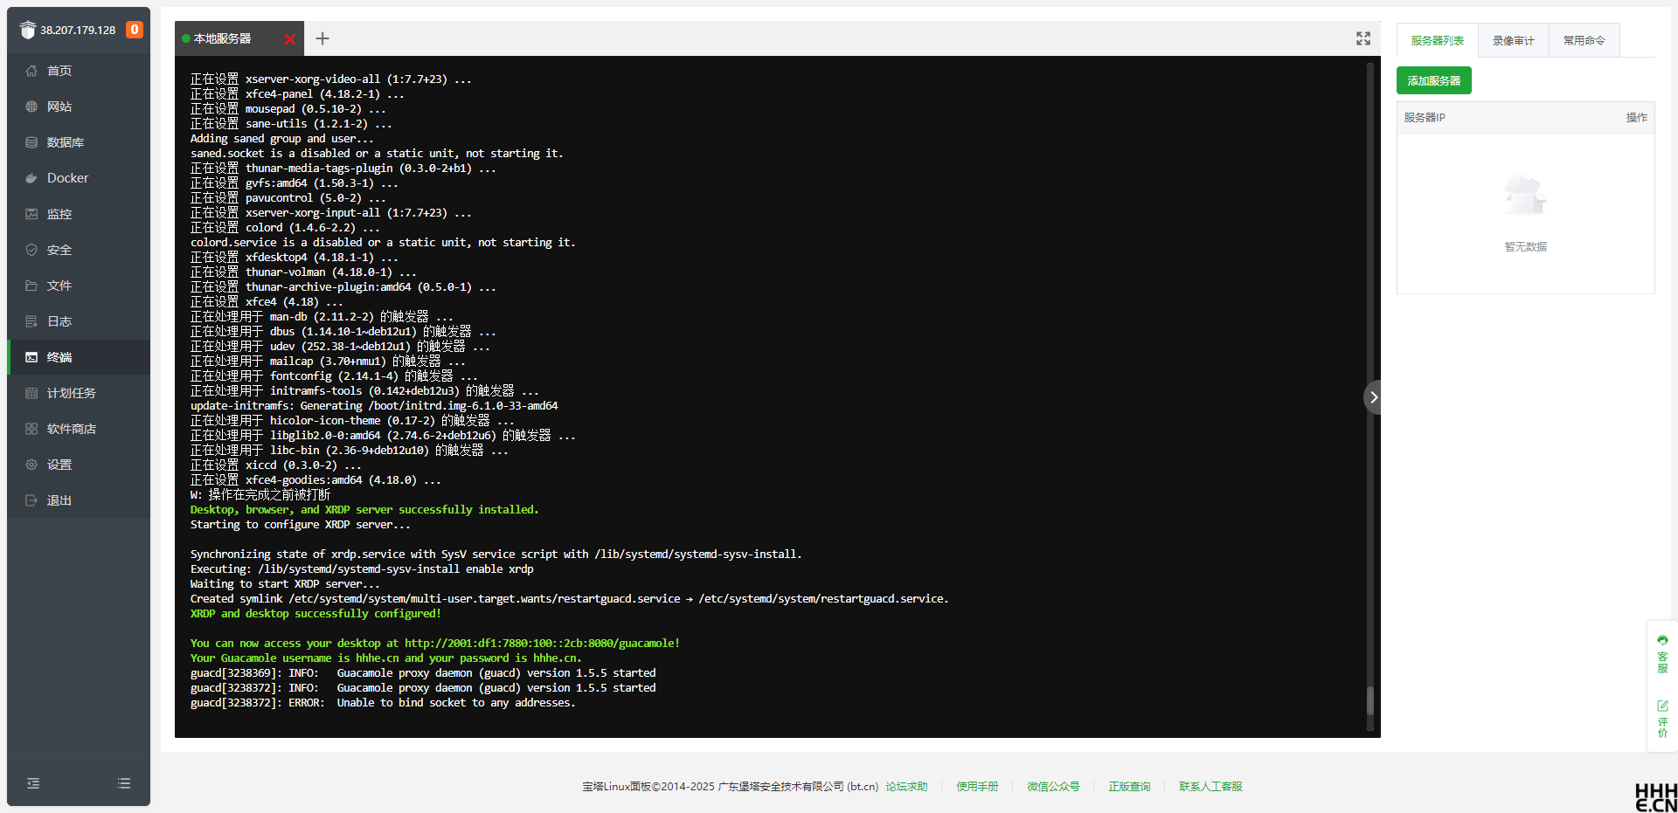Click the guacamole URL line in terminal
Viewport: 1678px width, 813px height.
click(x=435, y=644)
